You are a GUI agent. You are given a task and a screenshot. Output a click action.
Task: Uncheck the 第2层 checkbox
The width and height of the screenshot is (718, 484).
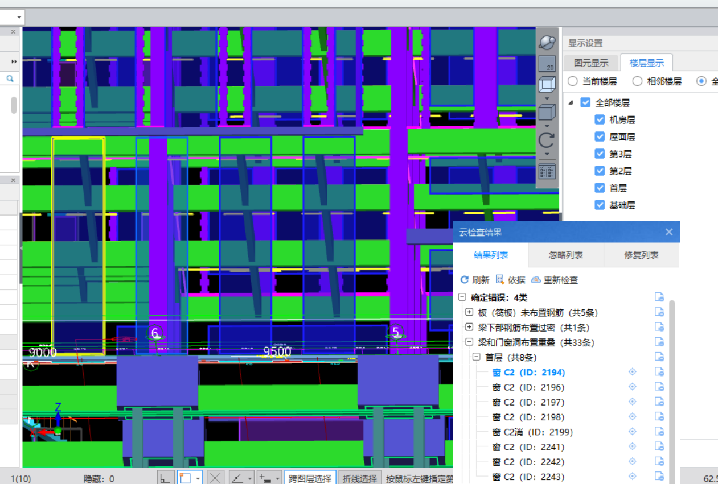(600, 171)
